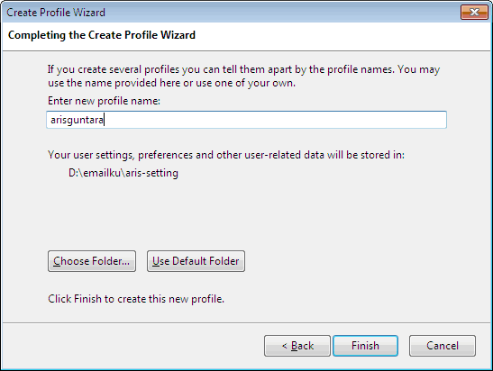Close the wizard with the red X

point(474,13)
